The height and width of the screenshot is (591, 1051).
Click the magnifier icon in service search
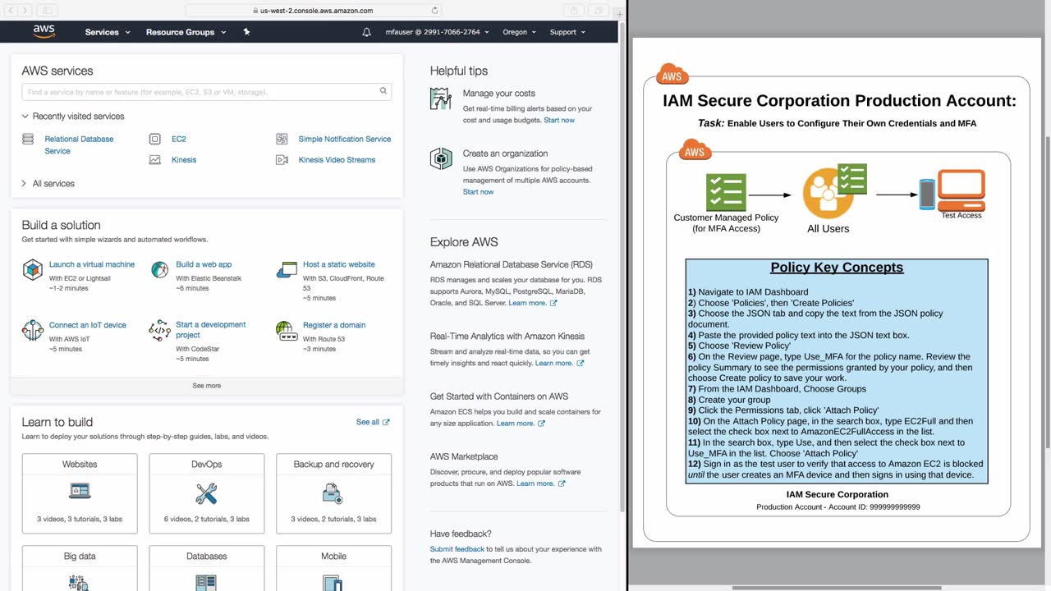pyautogui.click(x=383, y=92)
